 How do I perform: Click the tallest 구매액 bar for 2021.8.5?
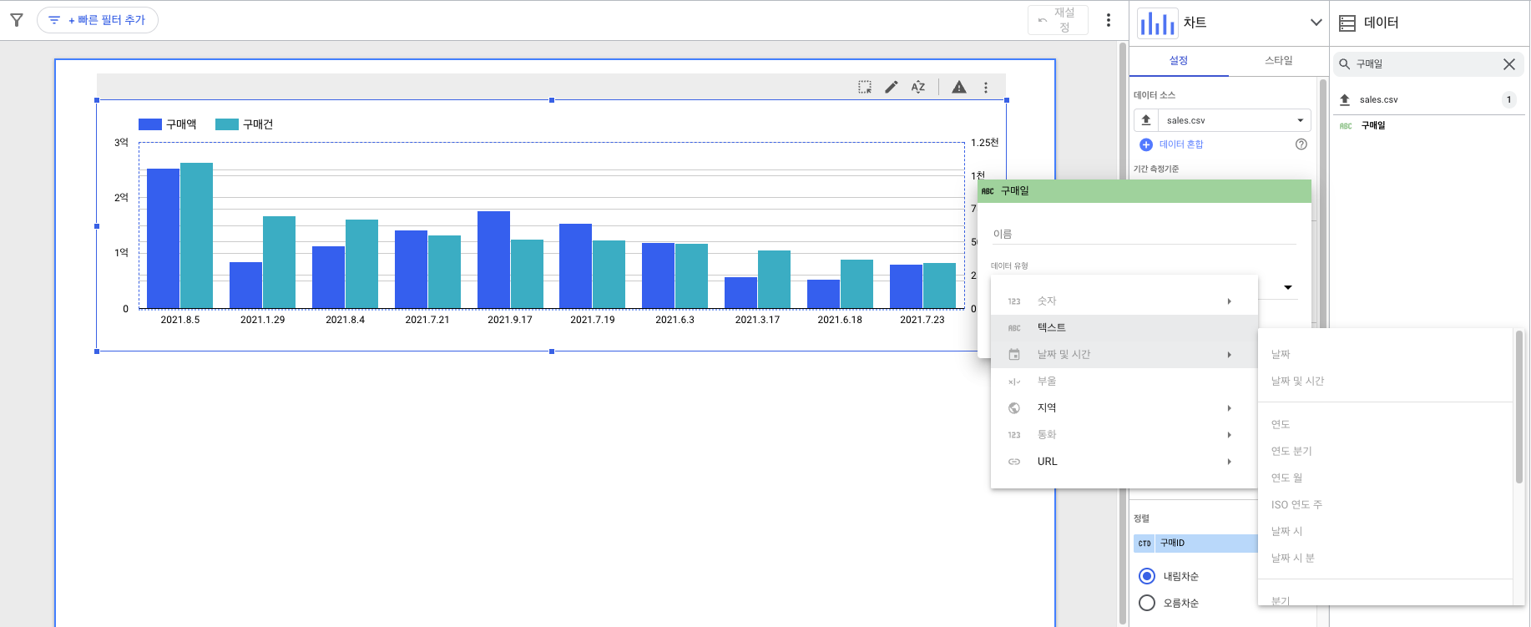[x=163, y=239]
